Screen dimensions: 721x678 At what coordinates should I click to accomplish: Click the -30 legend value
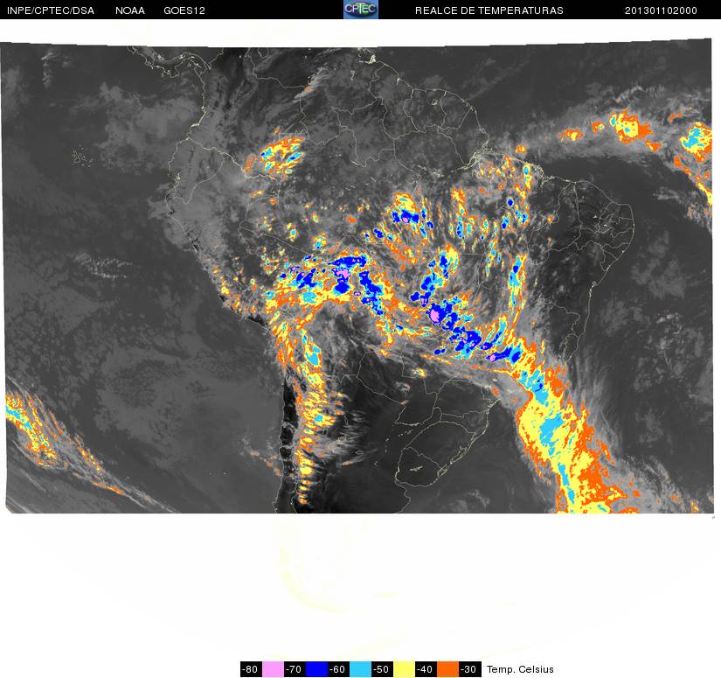click(470, 669)
